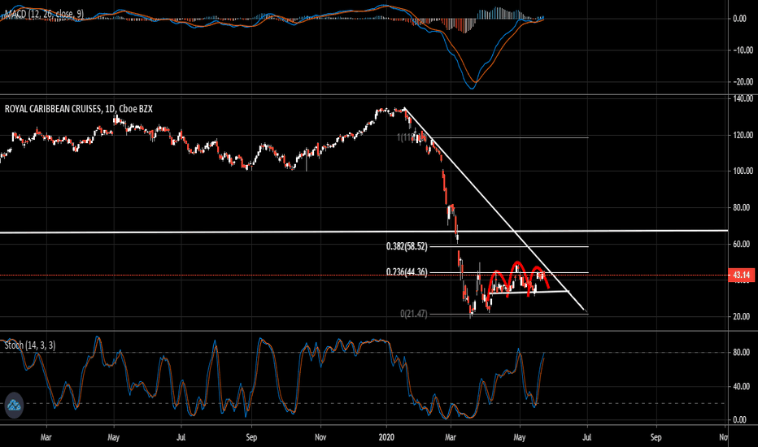This screenshot has height=447, width=758.
Task: Click the ROYAL CARIBBEAN CRUISES chart title
Action: click(x=78, y=109)
